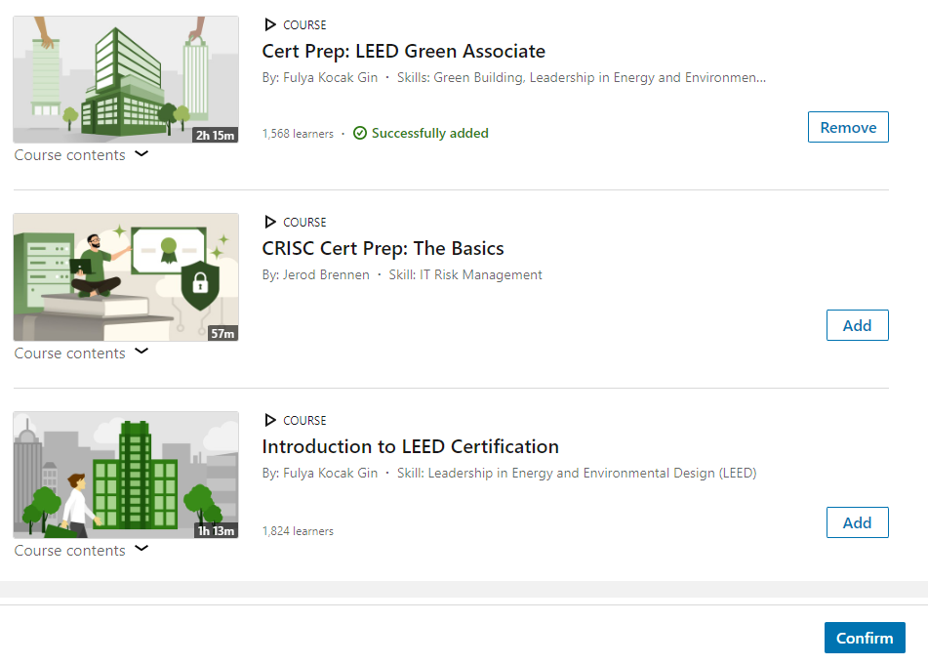The height and width of the screenshot is (665, 928).
Task: Open the CRISC Cert Prep: The Basics title
Action: 383,249
